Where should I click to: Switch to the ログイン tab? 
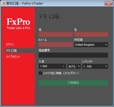coord(10,44)
